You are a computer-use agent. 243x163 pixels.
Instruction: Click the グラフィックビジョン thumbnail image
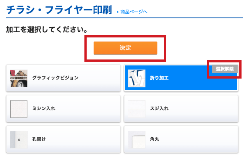click(19, 78)
